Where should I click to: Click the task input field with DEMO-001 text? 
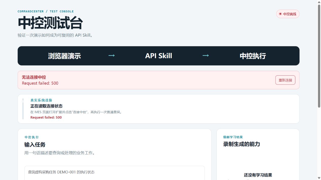click(114, 173)
